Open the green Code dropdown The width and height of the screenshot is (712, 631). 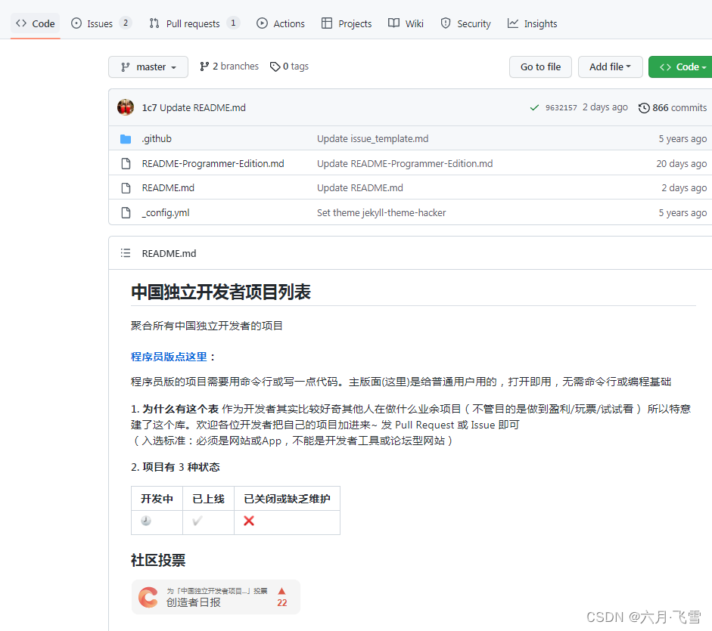[x=680, y=67]
